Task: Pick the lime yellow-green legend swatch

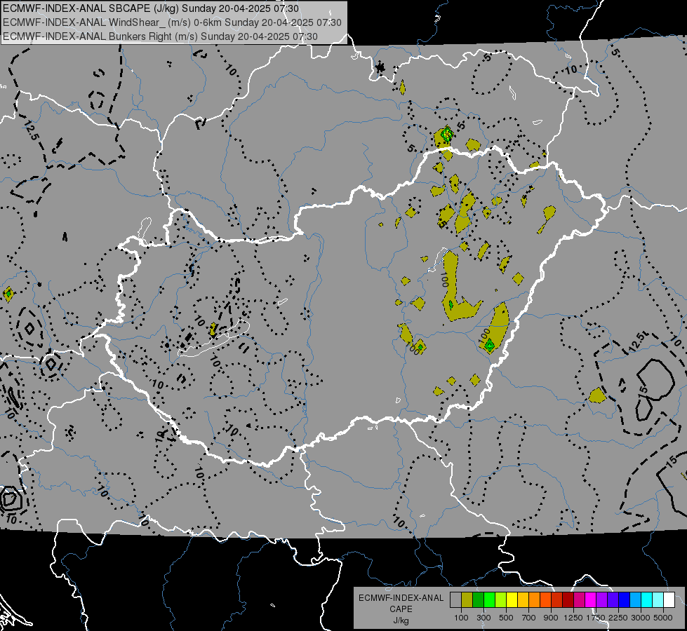Action: [501, 599]
